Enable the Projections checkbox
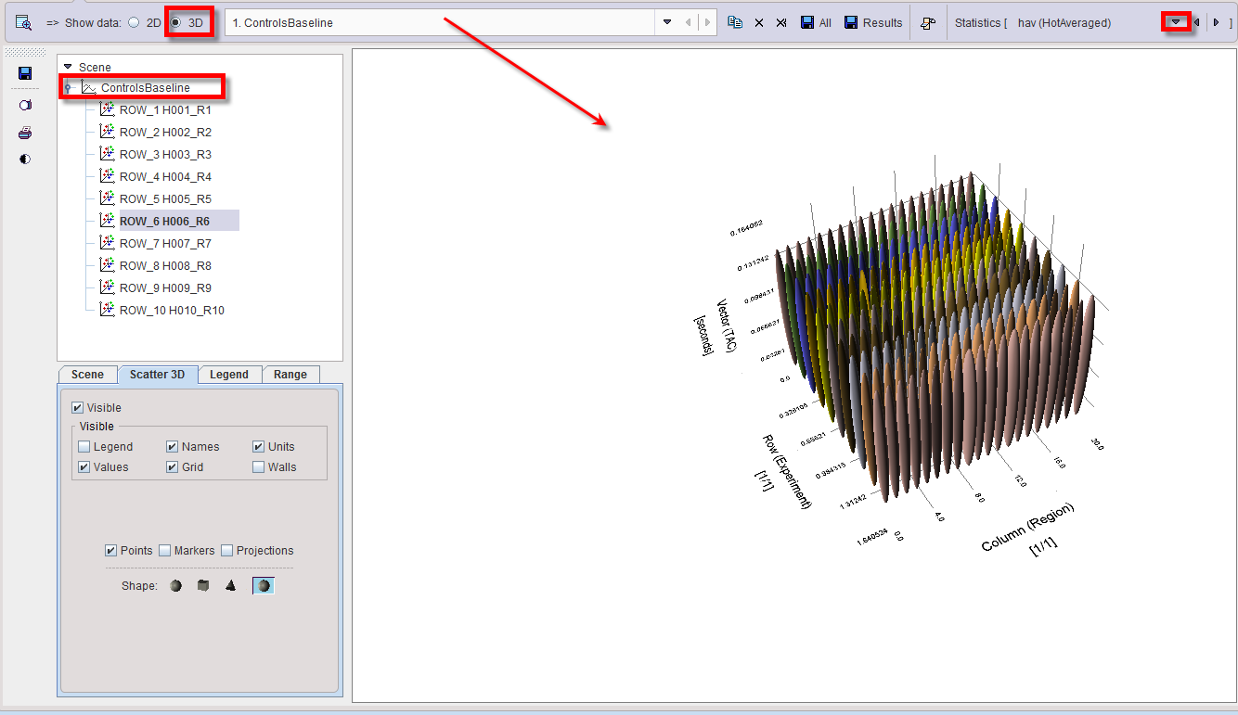The image size is (1238, 715). 227,551
